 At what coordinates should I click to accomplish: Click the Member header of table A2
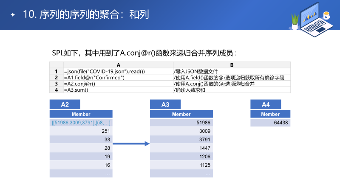point(81,114)
